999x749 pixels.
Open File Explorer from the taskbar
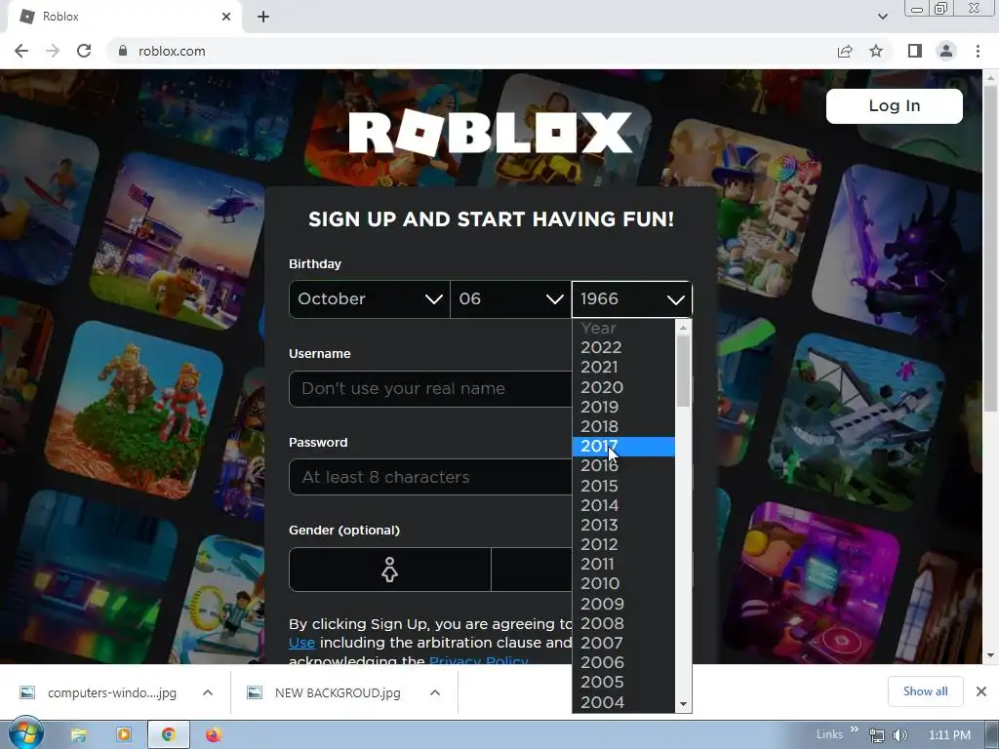(78, 735)
